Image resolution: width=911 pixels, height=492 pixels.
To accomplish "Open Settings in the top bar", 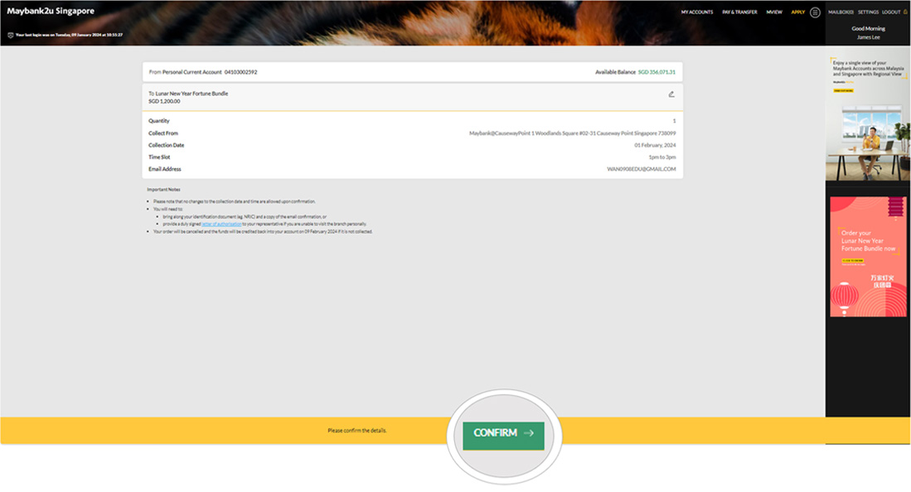I will [x=868, y=12].
